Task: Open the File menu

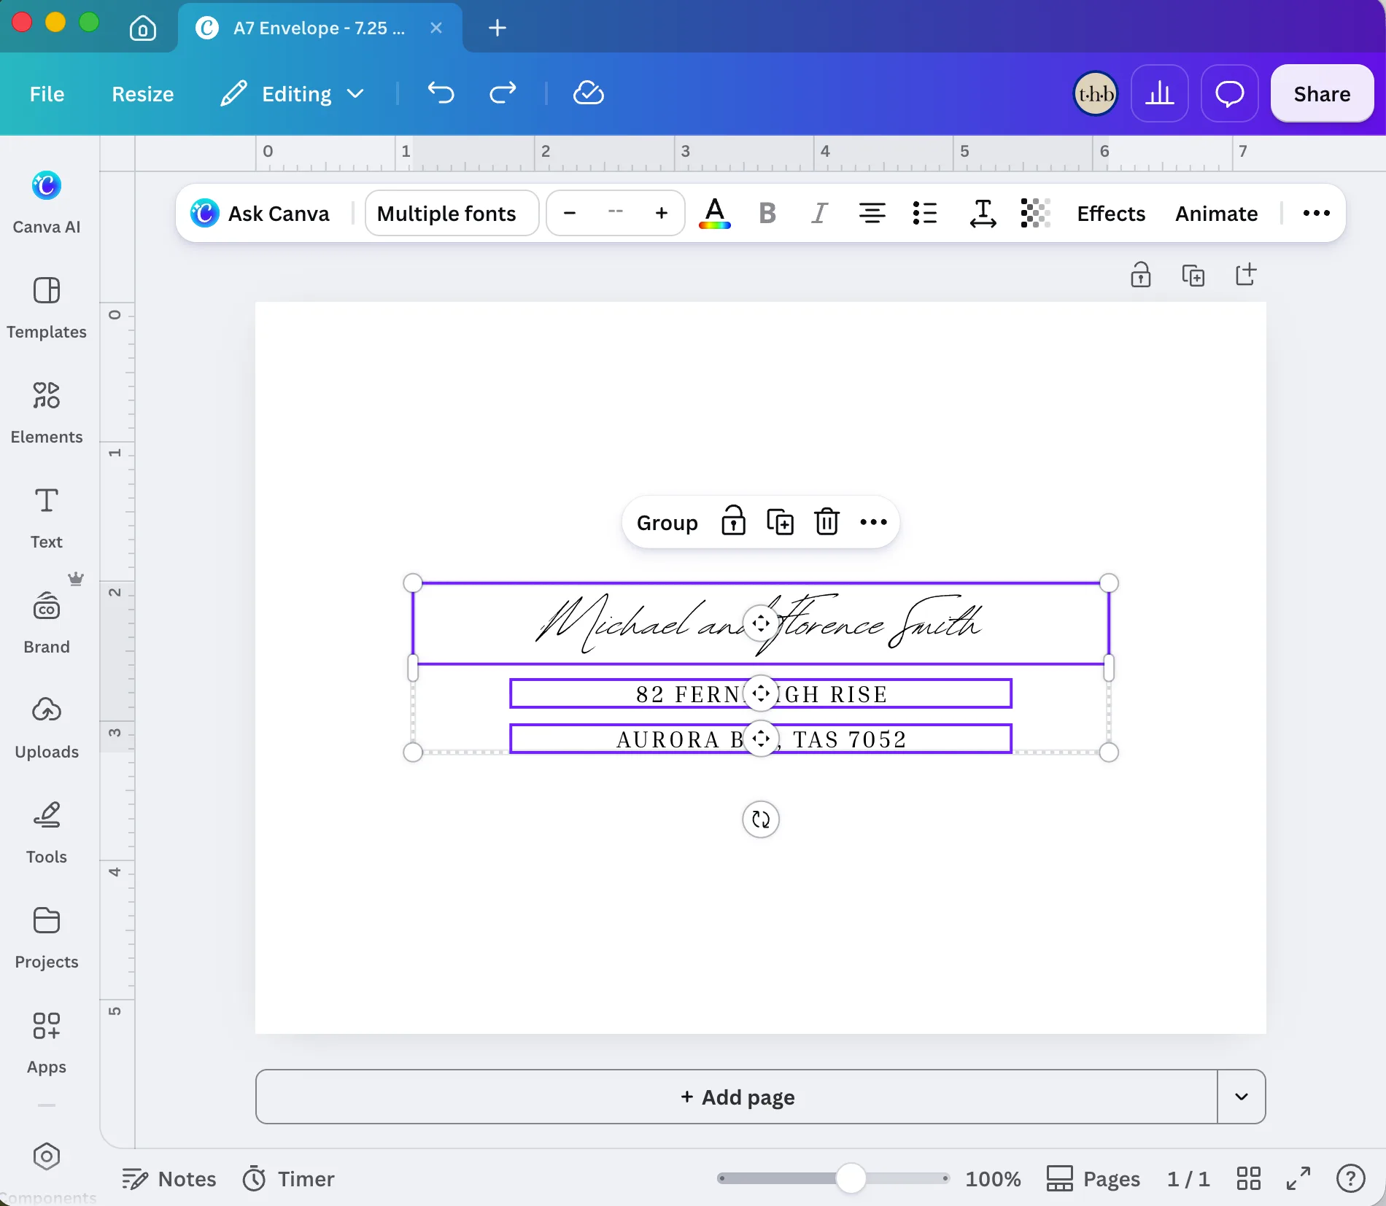Action: click(47, 94)
